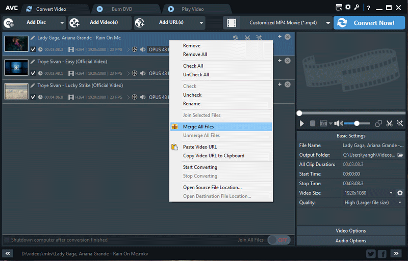Image resolution: width=408 pixels, height=261 pixels.
Task: Click scissors clip icon on Rain On Me row
Action: pos(247,38)
